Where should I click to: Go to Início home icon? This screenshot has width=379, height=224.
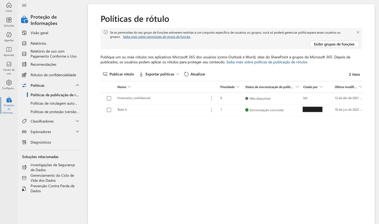coord(9,7)
